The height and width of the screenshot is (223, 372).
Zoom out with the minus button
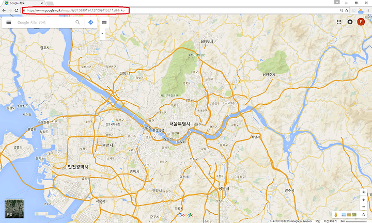[x=363, y=207]
